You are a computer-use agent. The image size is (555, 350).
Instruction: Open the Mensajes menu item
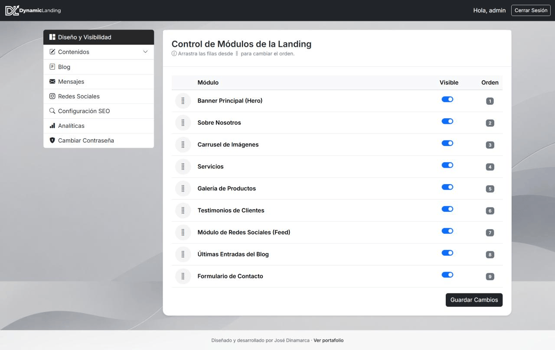pyautogui.click(x=99, y=81)
